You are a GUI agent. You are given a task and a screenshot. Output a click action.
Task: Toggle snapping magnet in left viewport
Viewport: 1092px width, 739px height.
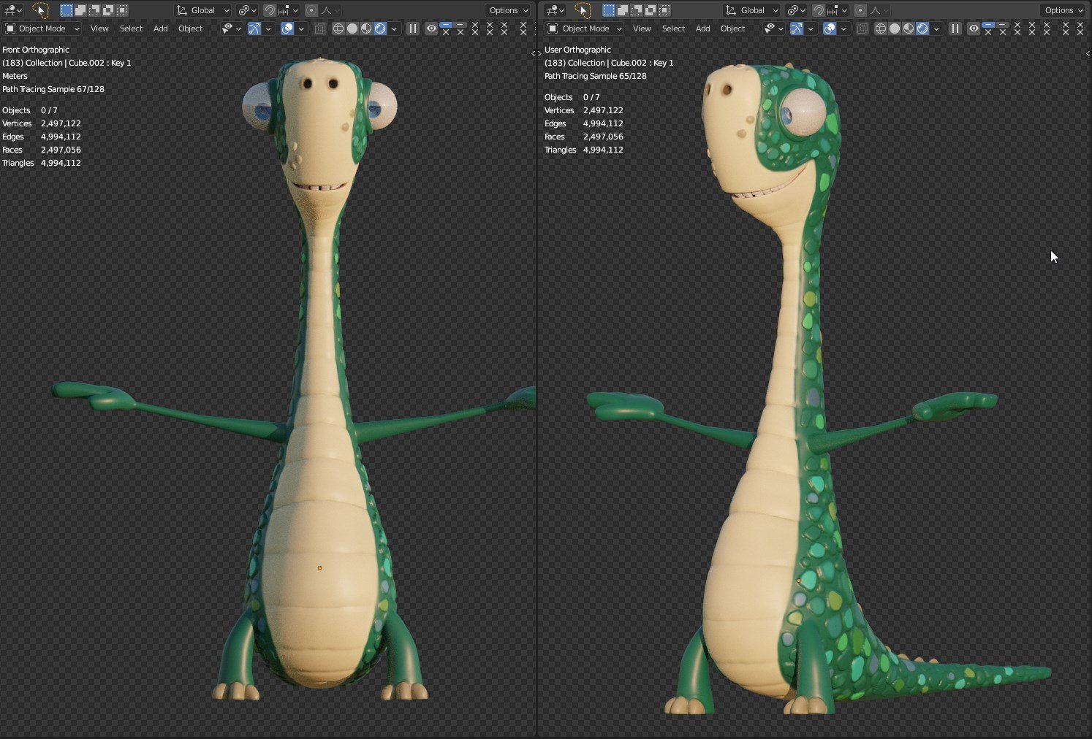(x=270, y=10)
